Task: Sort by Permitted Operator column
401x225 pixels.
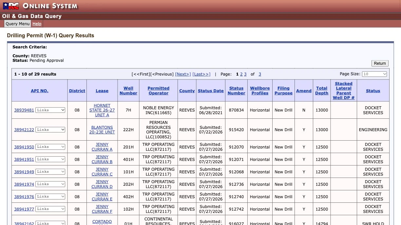Action: pyautogui.click(x=159, y=91)
